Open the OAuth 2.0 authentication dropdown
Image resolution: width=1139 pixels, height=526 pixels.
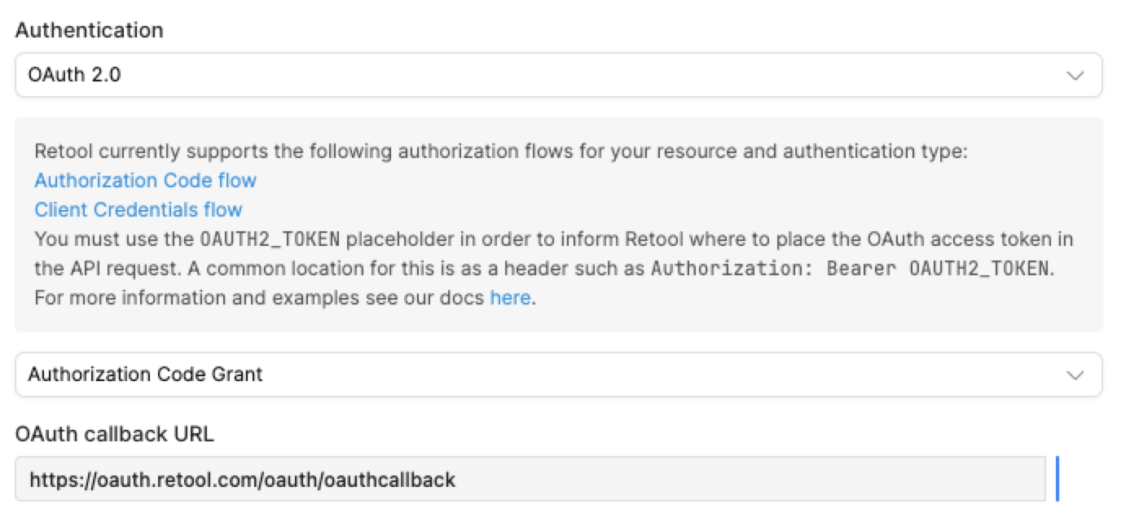(x=557, y=75)
